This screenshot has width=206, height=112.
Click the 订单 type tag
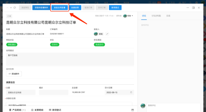[x=9, y=16]
